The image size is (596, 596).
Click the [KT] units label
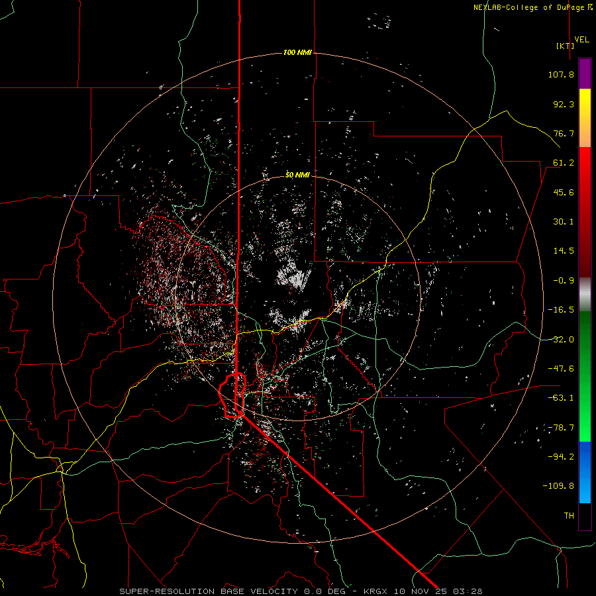(565, 46)
